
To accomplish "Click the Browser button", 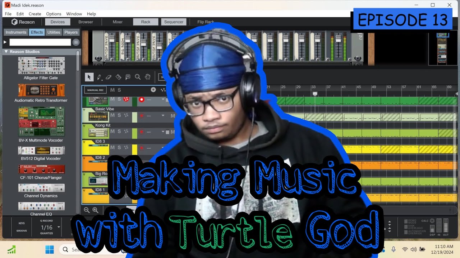I will [x=86, y=22].
